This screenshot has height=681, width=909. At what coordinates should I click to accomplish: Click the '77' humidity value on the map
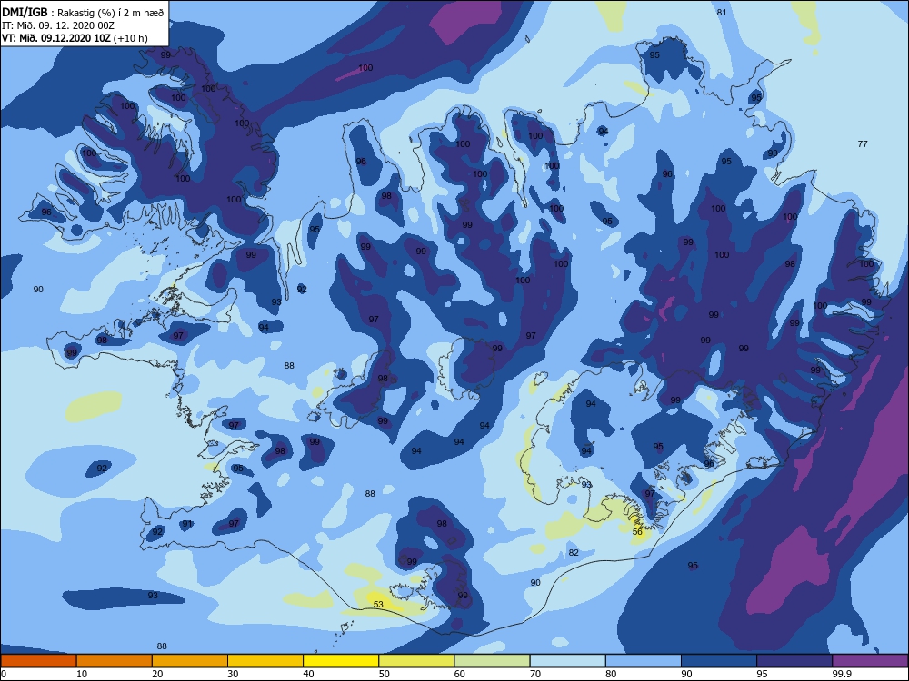(x=863, y=143)
